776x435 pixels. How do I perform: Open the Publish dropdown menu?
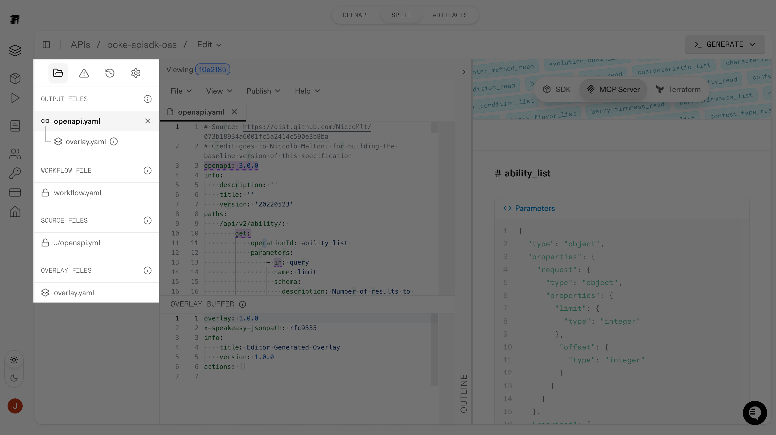[x=263, y=91]
